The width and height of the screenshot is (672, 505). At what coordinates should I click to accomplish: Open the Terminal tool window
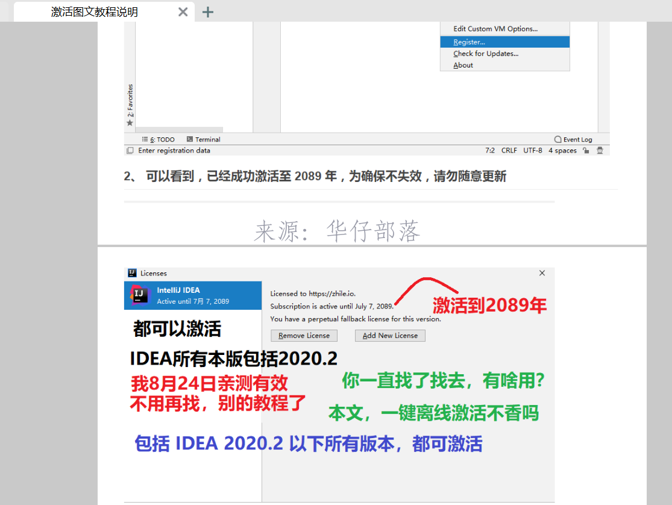click(x=204, y=139)
